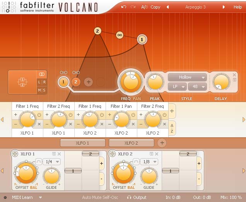Open the filter routing selector
246x202 pixels.
pos(22,82)
